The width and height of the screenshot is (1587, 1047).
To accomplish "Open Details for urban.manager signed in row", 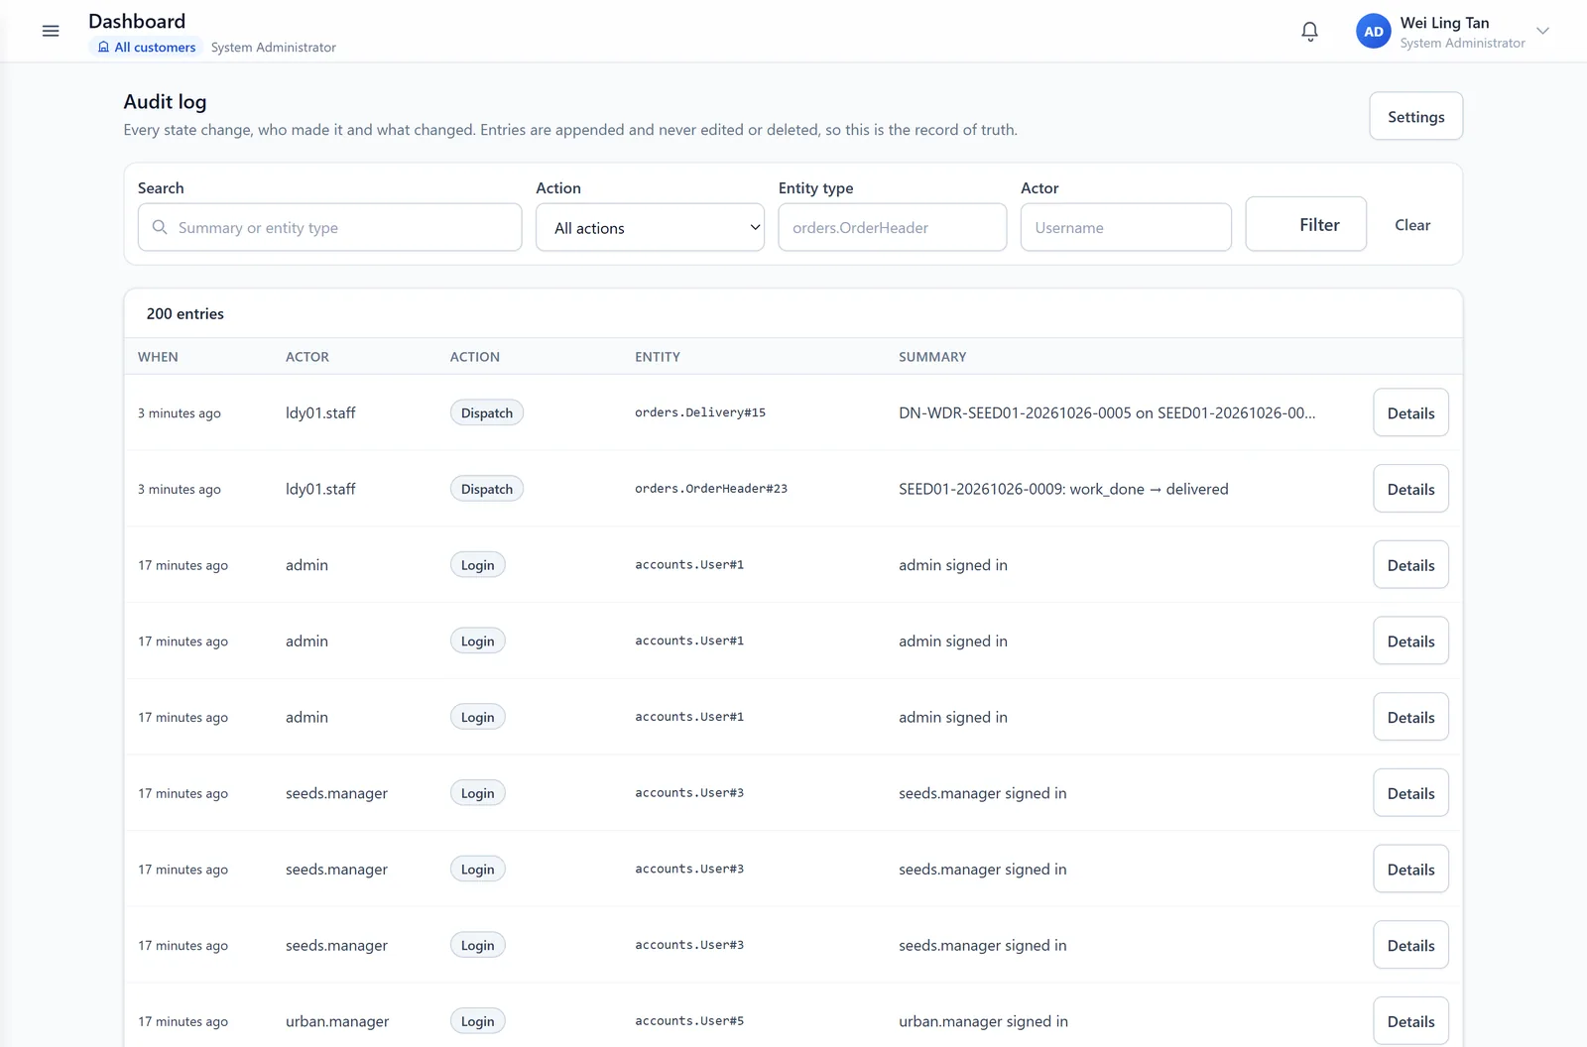I will tap(1410, 1021).
